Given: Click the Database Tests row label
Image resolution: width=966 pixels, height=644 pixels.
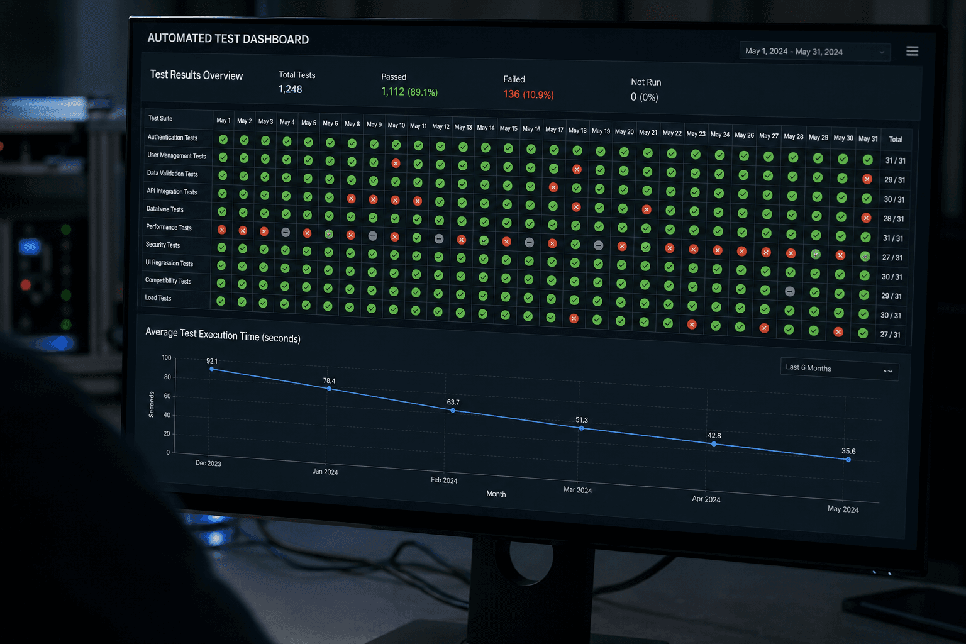Looking at the screenshot, I should pos(165,209).
